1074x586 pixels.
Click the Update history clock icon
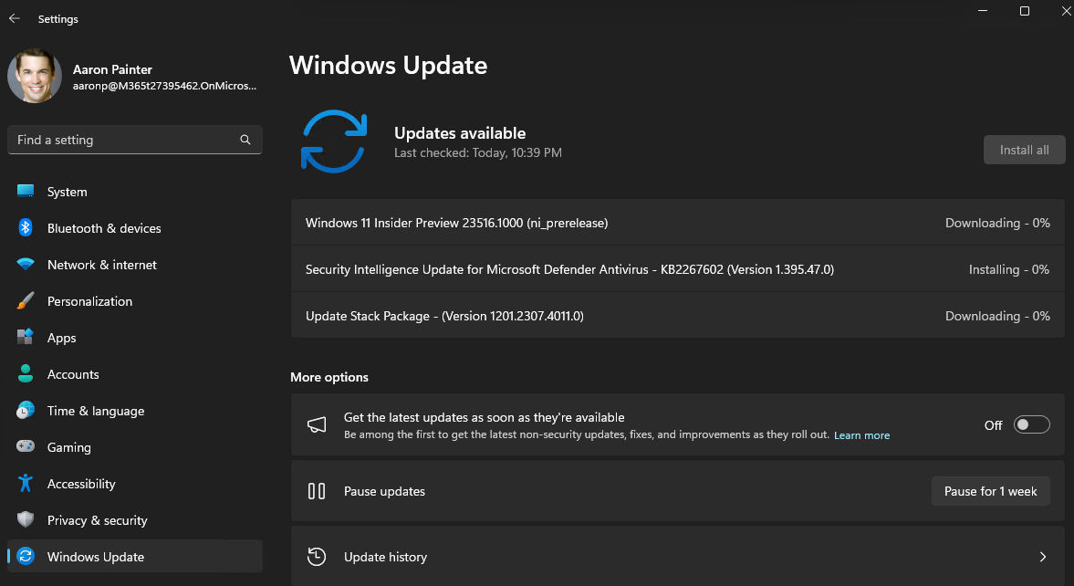pos(317,557)
